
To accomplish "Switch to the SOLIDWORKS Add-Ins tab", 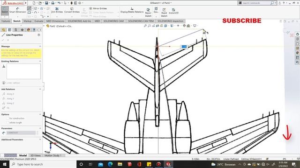I will 79,21.
